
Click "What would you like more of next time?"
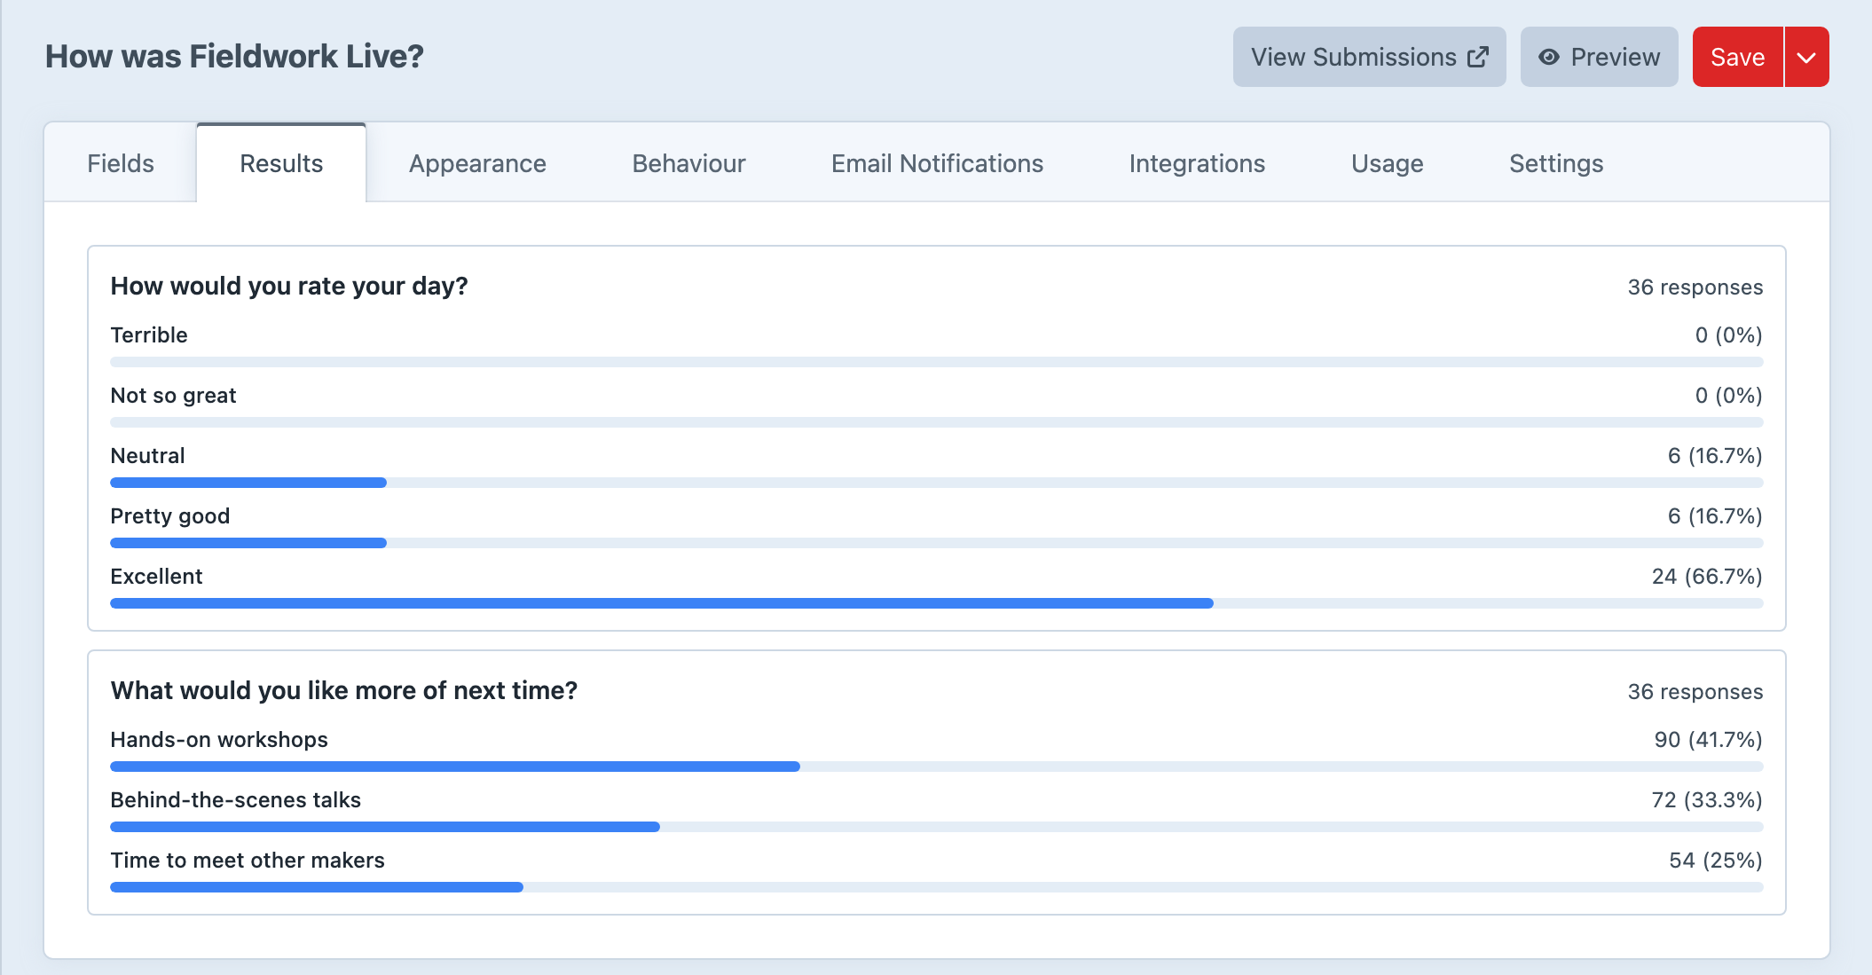click(344, 690)
